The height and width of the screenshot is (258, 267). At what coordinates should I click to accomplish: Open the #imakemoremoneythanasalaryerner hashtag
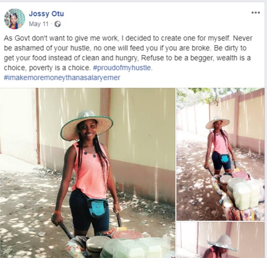pyautogui.click(x=62, y=78)
